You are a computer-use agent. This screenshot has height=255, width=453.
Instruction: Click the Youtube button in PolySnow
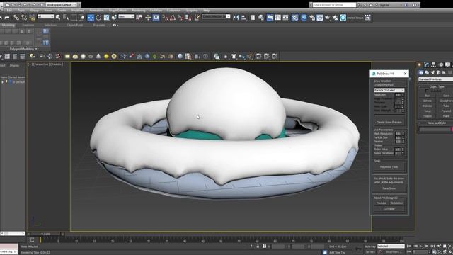(382, 203)
